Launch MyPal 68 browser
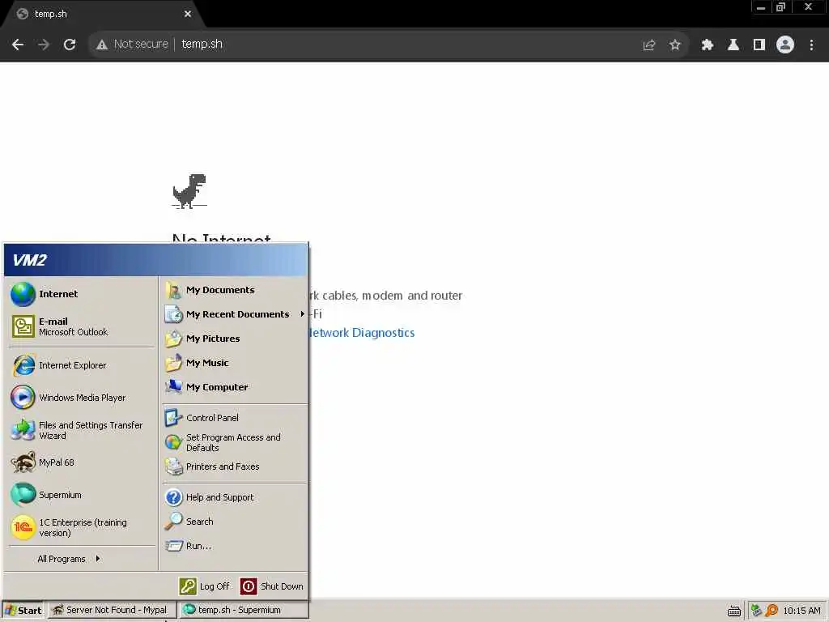 (x=82, y=462)
